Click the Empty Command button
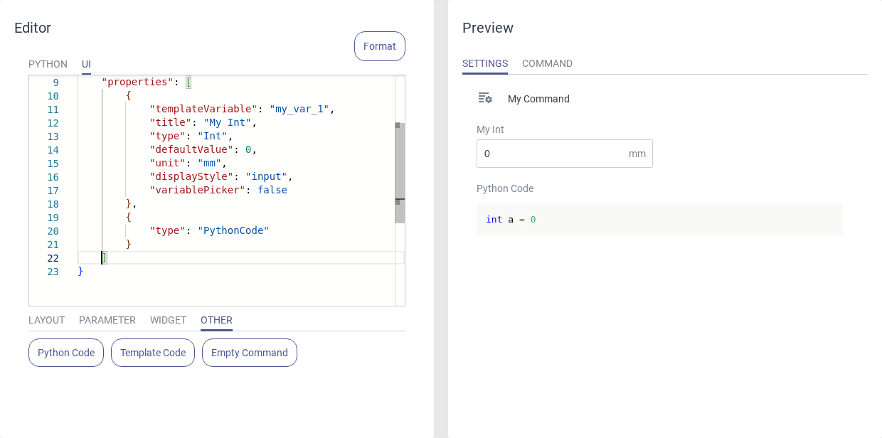 (250, 353)
